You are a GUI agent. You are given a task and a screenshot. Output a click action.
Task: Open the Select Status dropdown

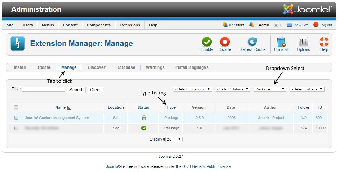(233, 89)
